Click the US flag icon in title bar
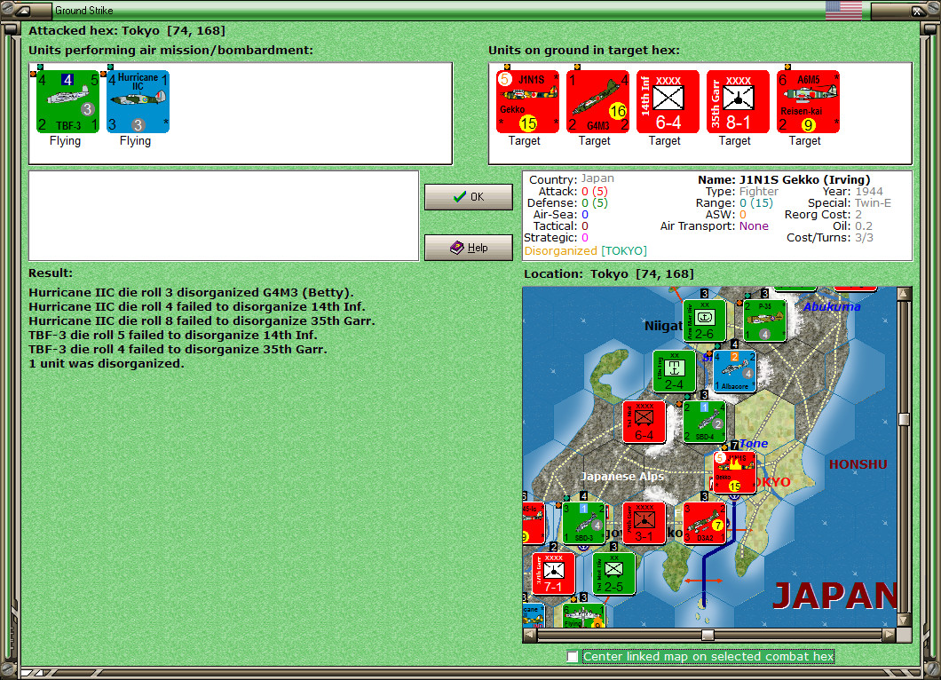The image size is (941, 680). click(x=843, y=10)
